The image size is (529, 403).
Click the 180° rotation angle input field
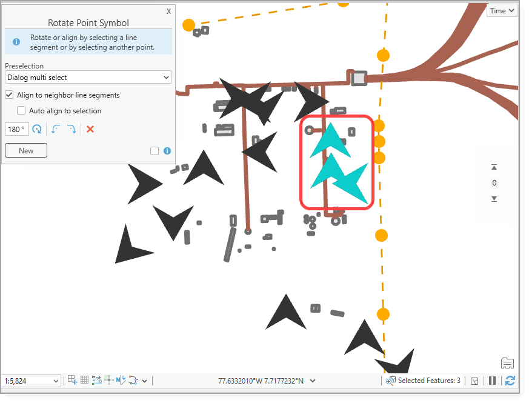(x=16, y=129)
